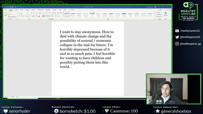Select the Format Painter tool

point(12,17)
